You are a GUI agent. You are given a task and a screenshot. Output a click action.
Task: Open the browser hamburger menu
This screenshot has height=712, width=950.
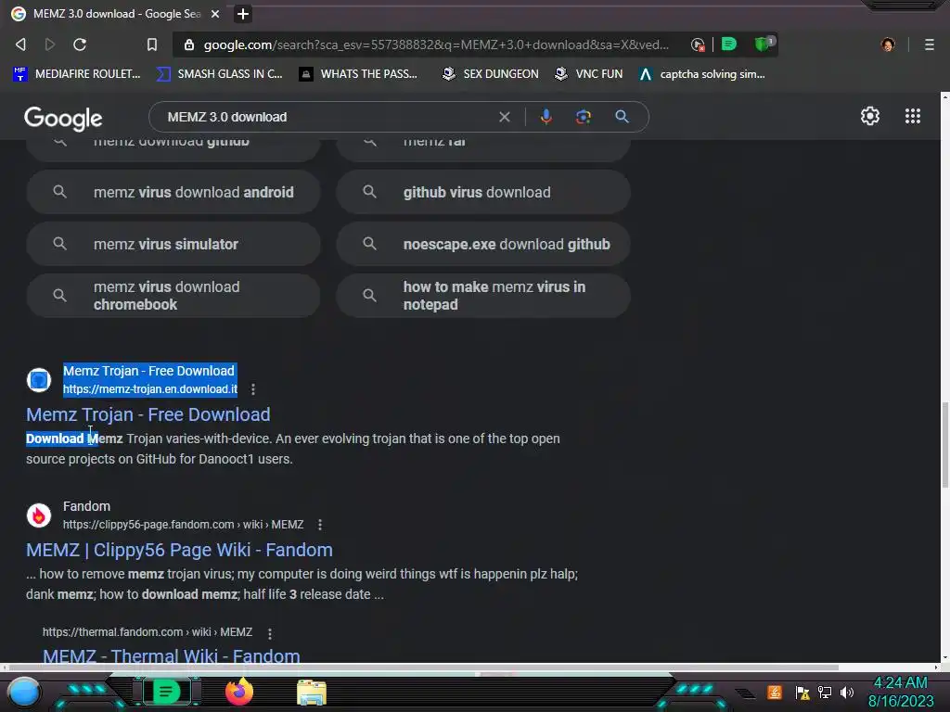pos(930,44)
